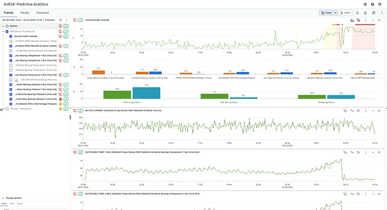Switch to the Trends tab
387x210 pixels.
point(8,13)
